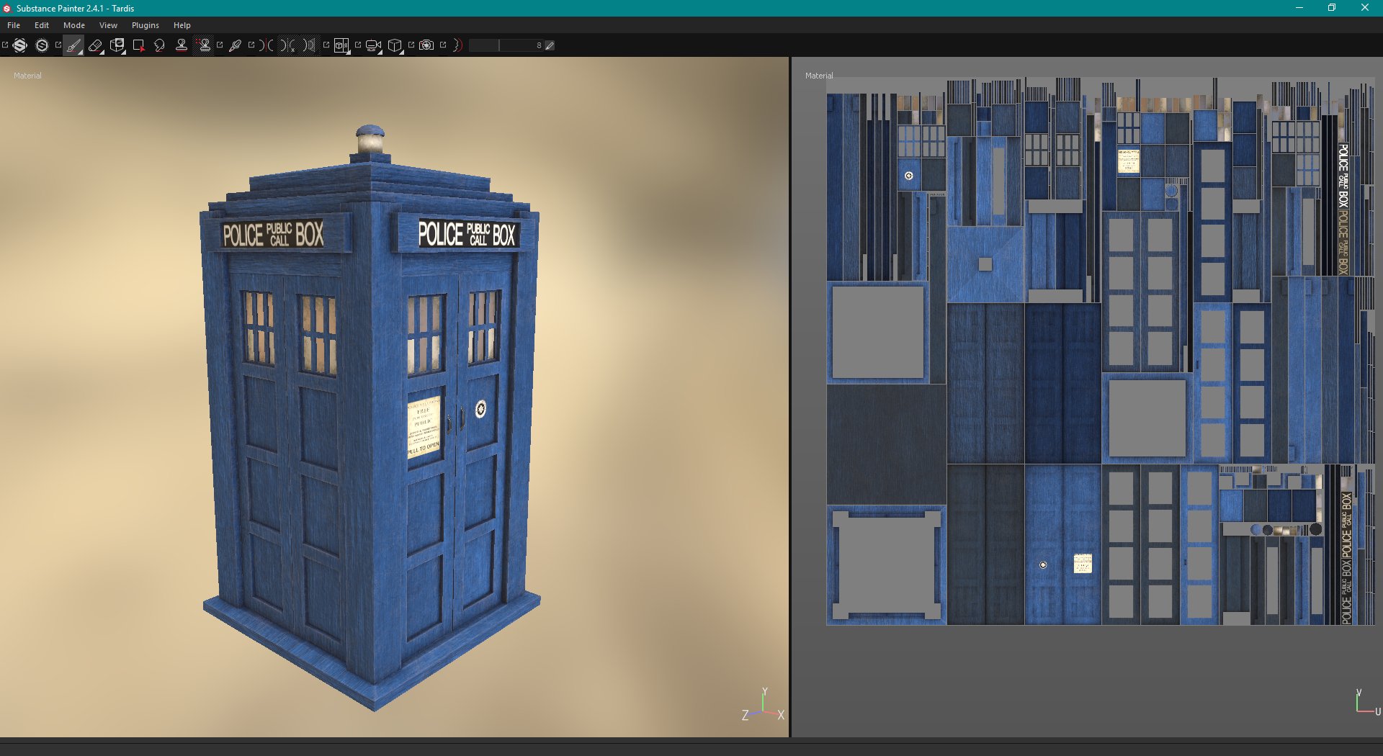Select the Polygon Fill tool
Screen dimensions: 1383x756
(140, 45)
